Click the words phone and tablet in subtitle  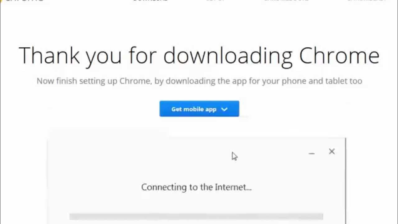pyautogui.click(x=312, y=81)
